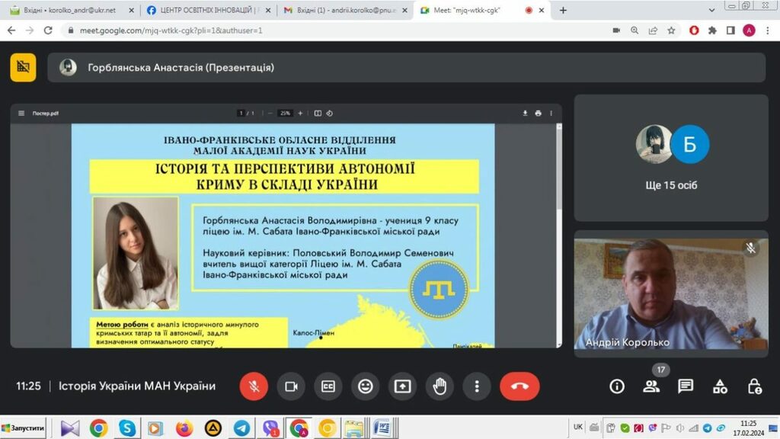Open the PDF viewer three-dot options
Viewport: 780px width, 439px height.
[551, 113]
